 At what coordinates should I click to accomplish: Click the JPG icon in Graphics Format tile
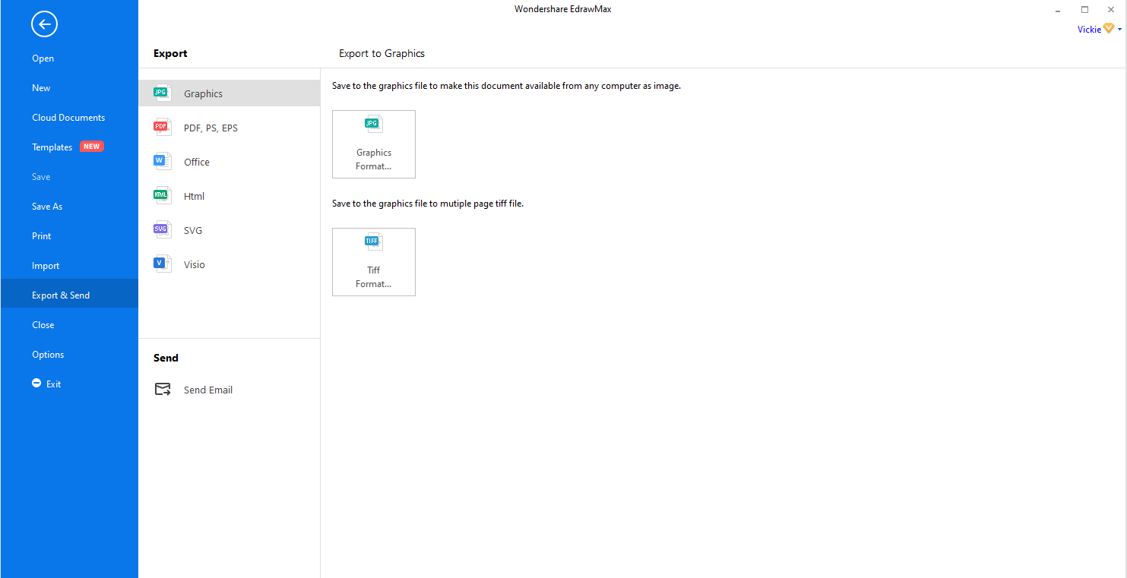(373, 125)
